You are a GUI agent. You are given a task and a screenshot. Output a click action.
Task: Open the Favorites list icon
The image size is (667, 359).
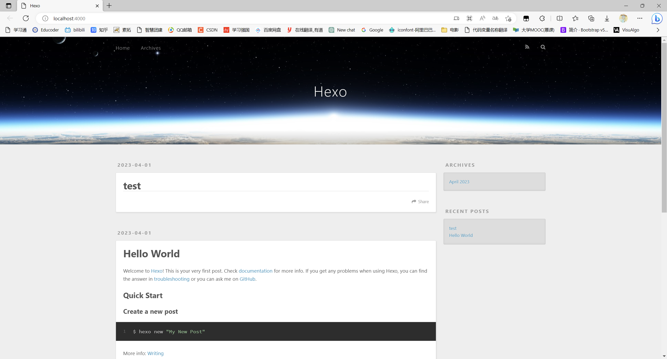pyautogui.click(x=575, y=18)
